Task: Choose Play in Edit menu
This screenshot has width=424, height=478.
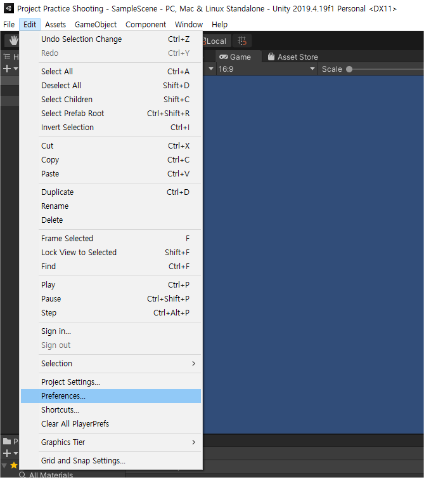Action: [111, 285]
